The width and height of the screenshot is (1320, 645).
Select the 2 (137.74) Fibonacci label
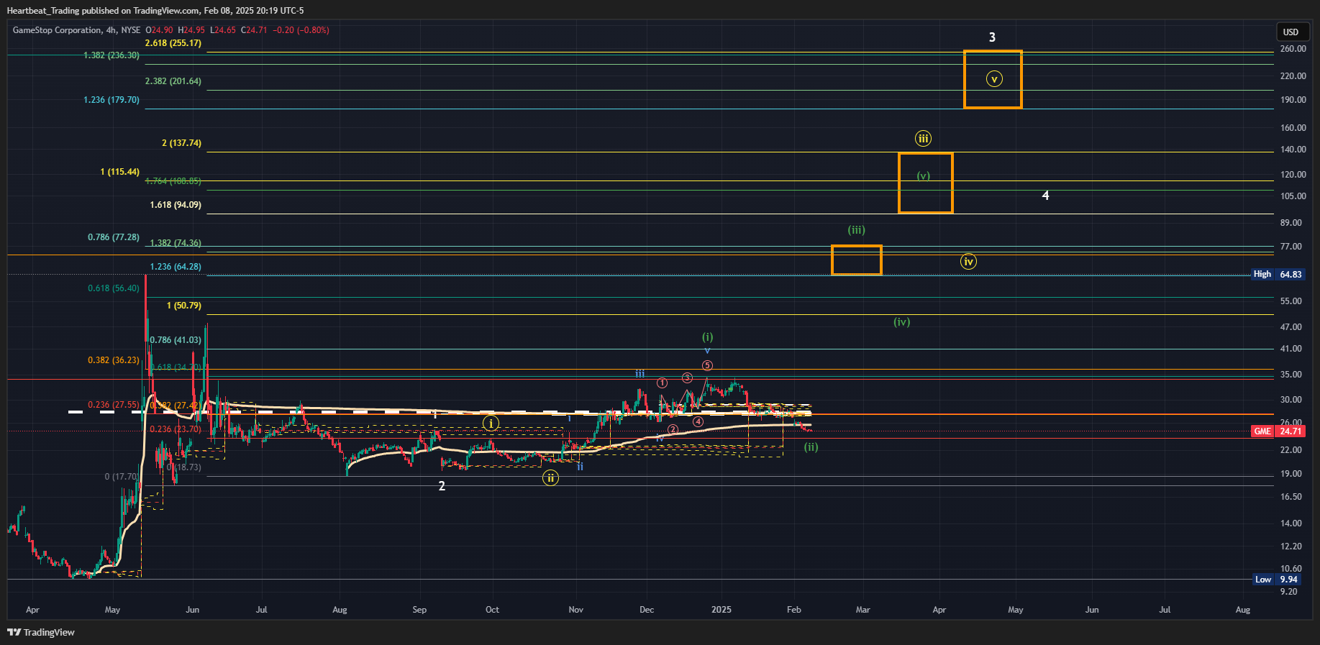tap(181, 143)
